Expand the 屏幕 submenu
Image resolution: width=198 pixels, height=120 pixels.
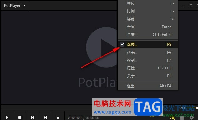click(x=148, y=19)
